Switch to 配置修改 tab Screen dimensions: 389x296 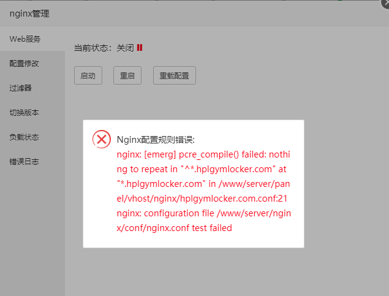tap(32, 63)
